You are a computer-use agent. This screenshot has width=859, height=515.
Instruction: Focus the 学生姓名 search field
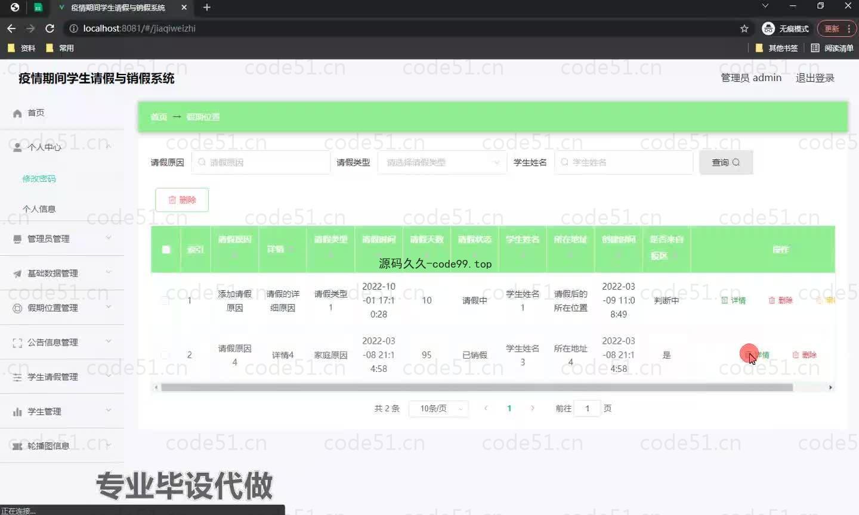click(623, 162)
